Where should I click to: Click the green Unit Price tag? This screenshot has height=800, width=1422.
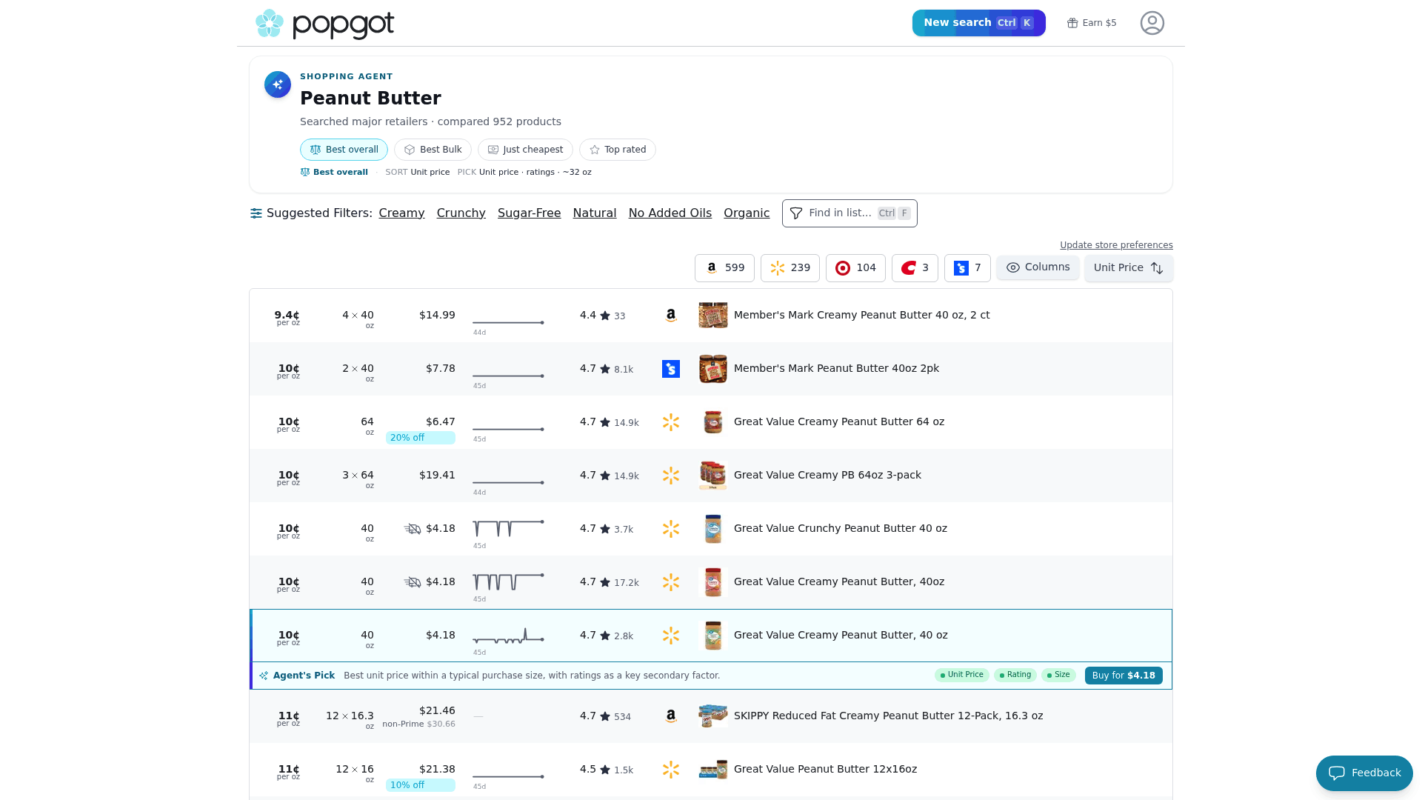[962, 675]
